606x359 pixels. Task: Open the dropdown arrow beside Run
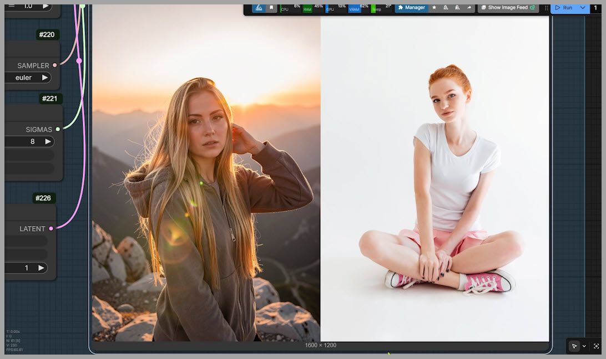pos(583,8)
